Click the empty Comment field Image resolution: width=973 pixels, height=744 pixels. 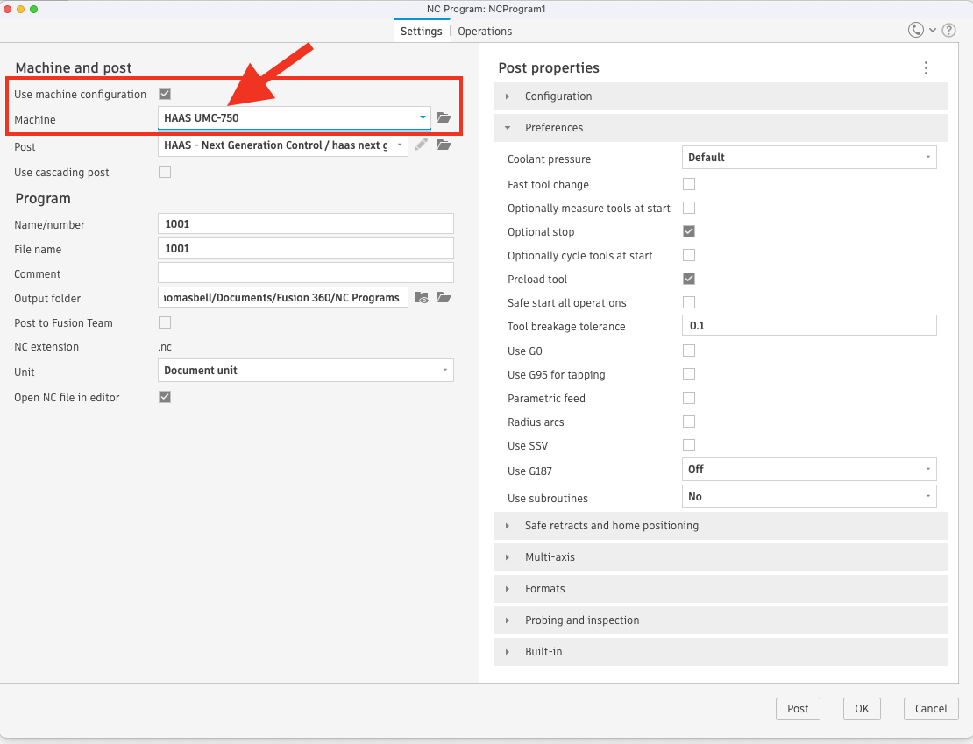pos(305,273)
